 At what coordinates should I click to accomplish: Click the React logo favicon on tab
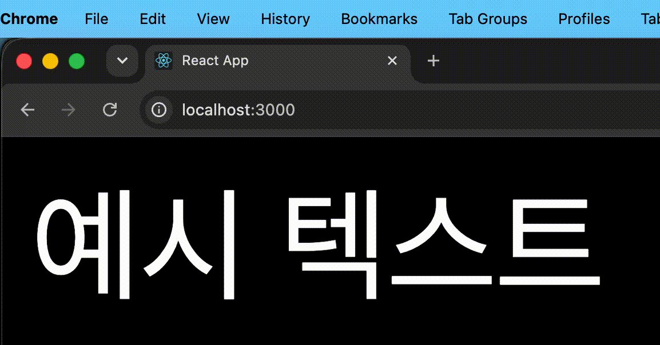coord(164,61)
